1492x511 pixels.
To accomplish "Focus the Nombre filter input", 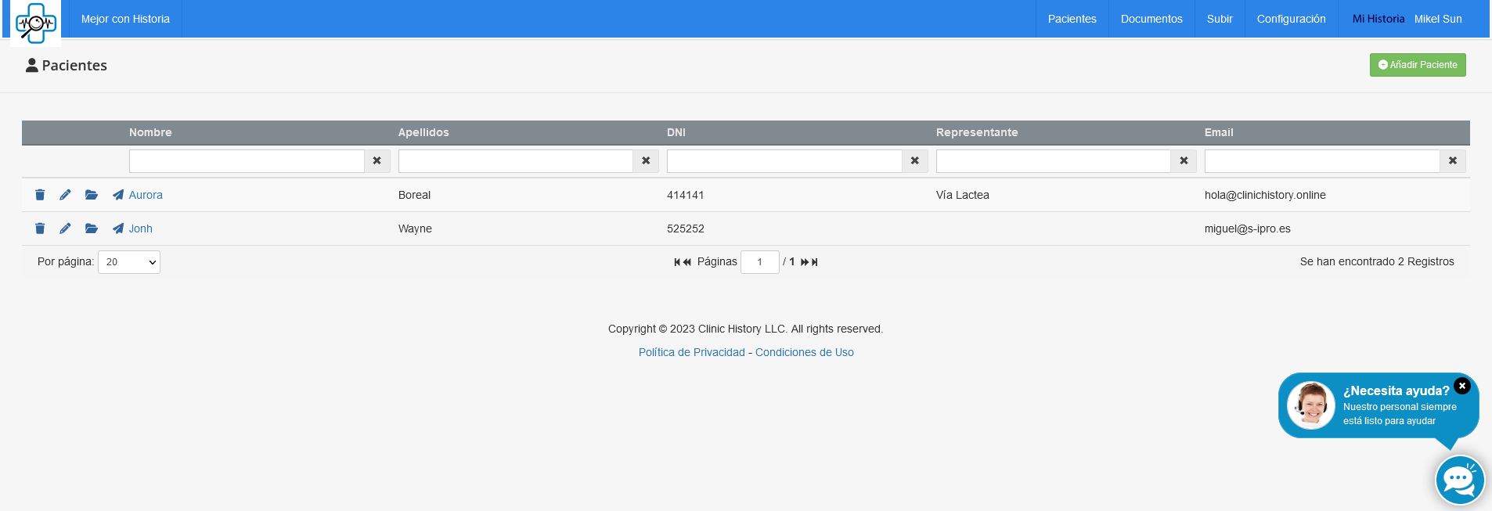I will pos(247,161).
